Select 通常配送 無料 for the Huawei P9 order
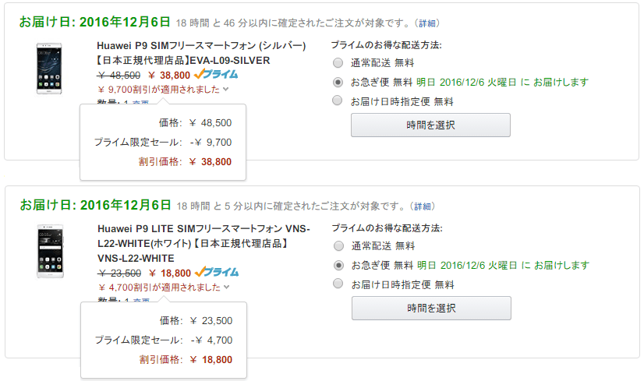644x381 pixels. tap(338, 63)
